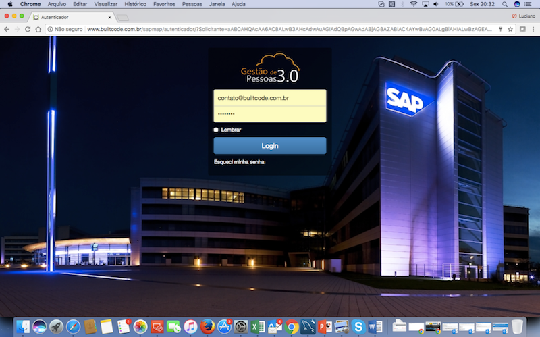
Task: Open Excel icon in Dock
Action: [x=258, y=327]
